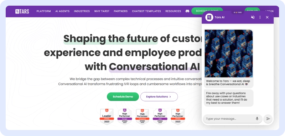Focus the Type your message field
The width and height of the screenshot is (285, 136).
coord(230,119)
